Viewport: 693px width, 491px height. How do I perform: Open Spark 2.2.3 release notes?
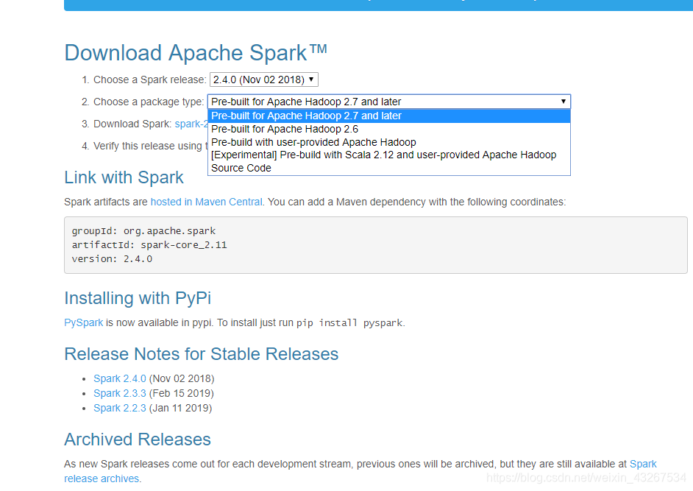120,408
